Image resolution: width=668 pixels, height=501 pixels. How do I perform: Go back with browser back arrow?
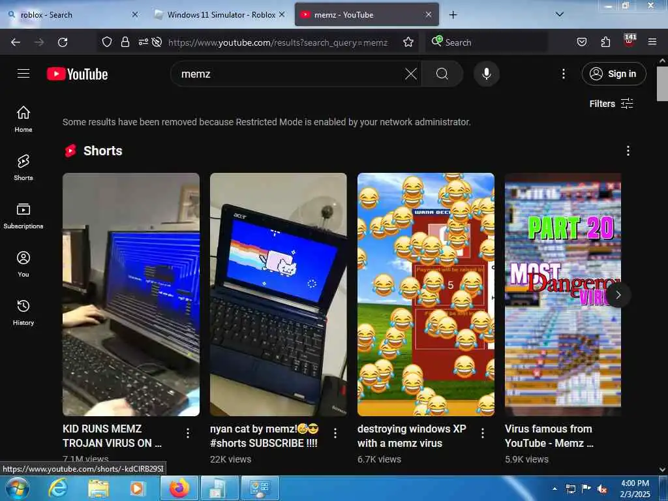[16, 42]
